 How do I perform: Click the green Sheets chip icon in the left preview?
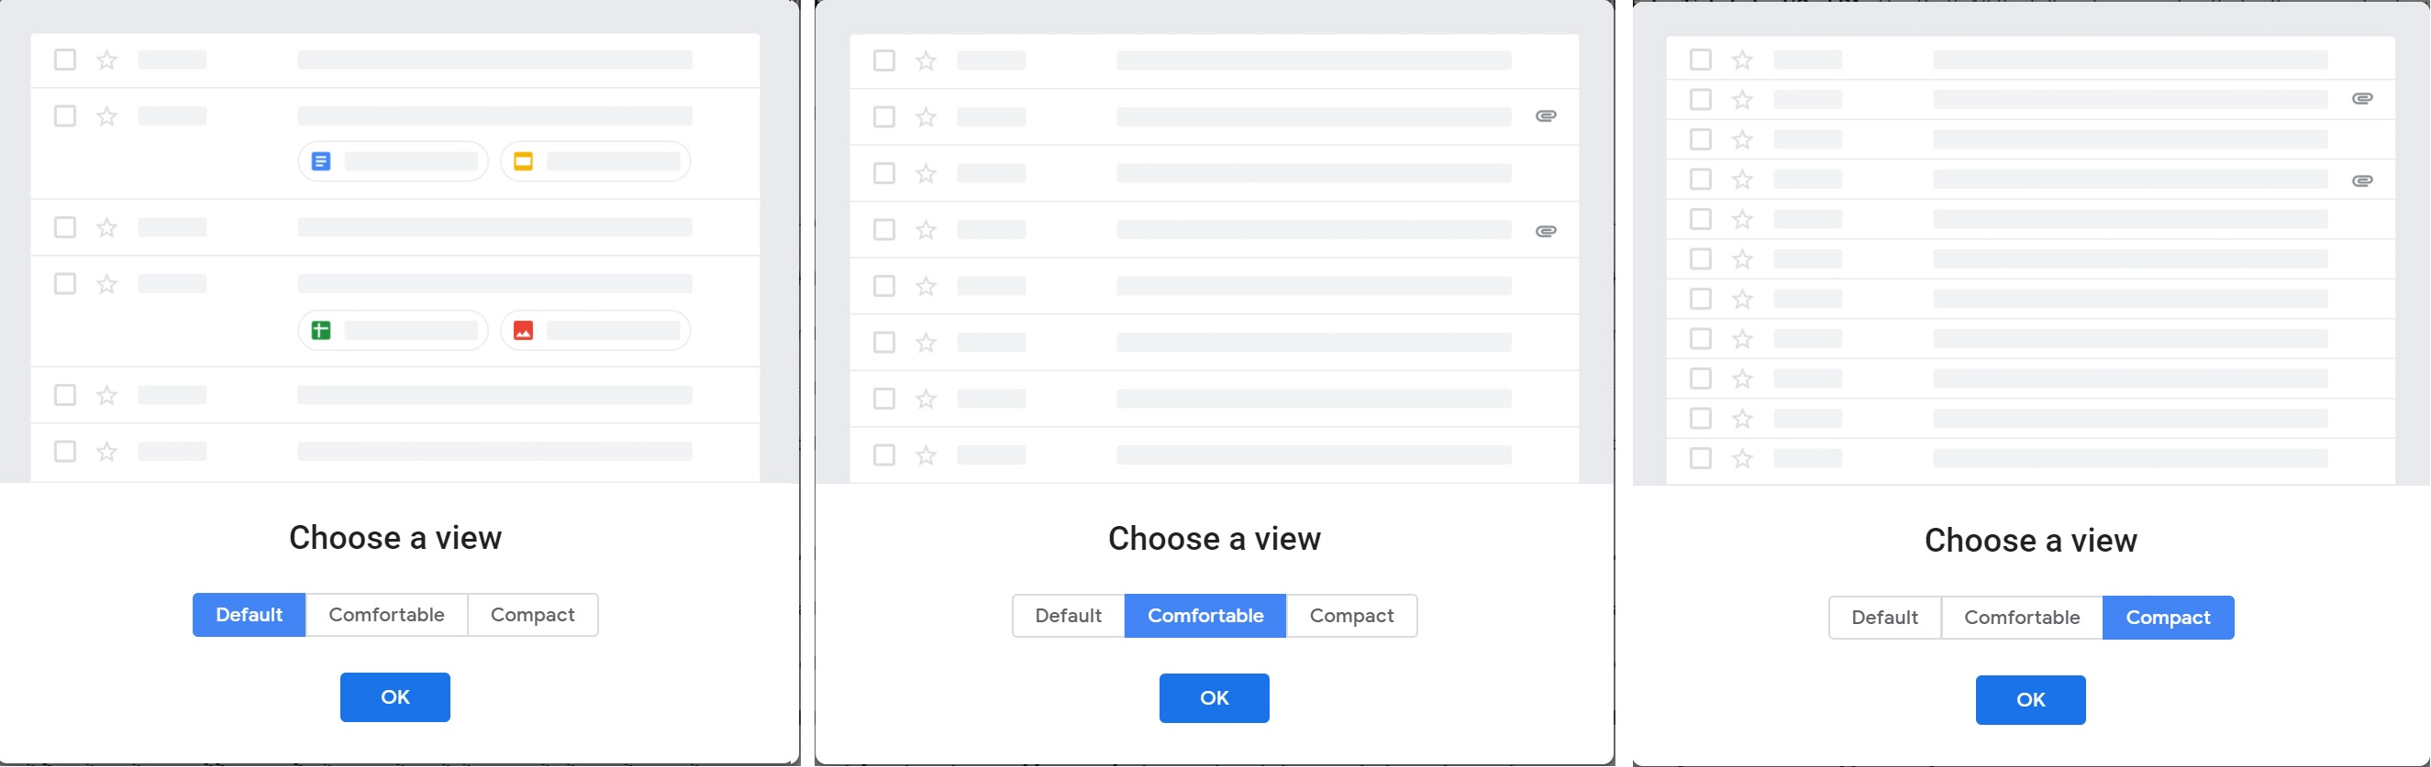321,331
